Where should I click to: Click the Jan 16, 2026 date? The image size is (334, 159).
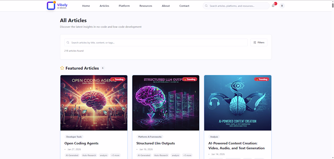145,149
